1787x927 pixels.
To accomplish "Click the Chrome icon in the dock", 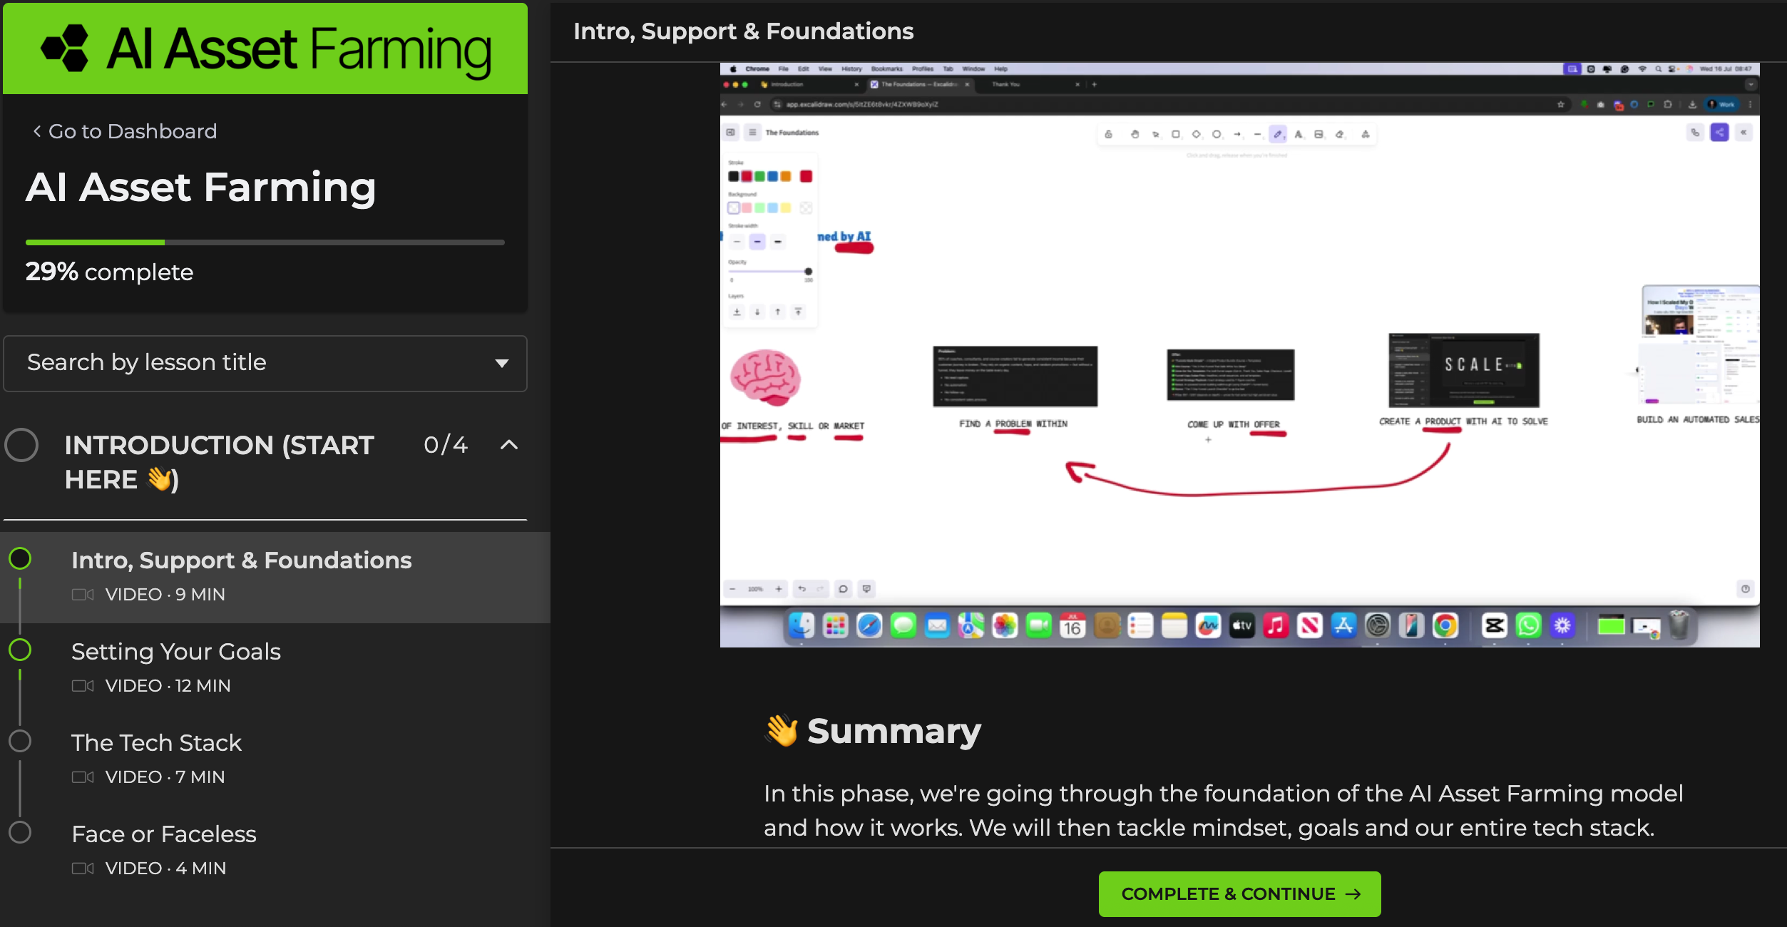I will (x=1445, y=626).
